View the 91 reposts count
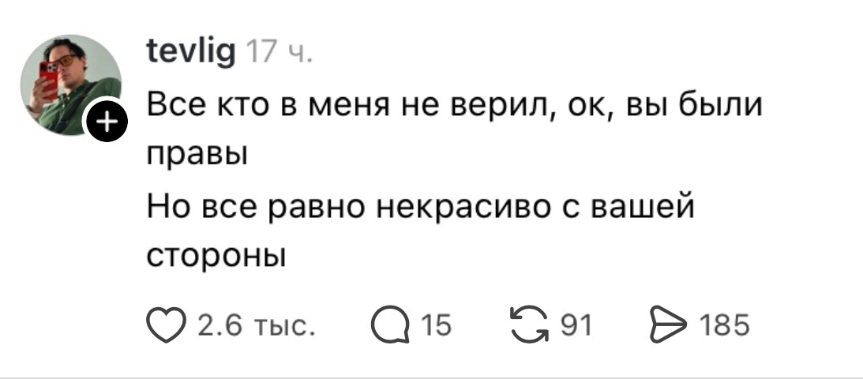The image size is (863, 379). (576, 325)
